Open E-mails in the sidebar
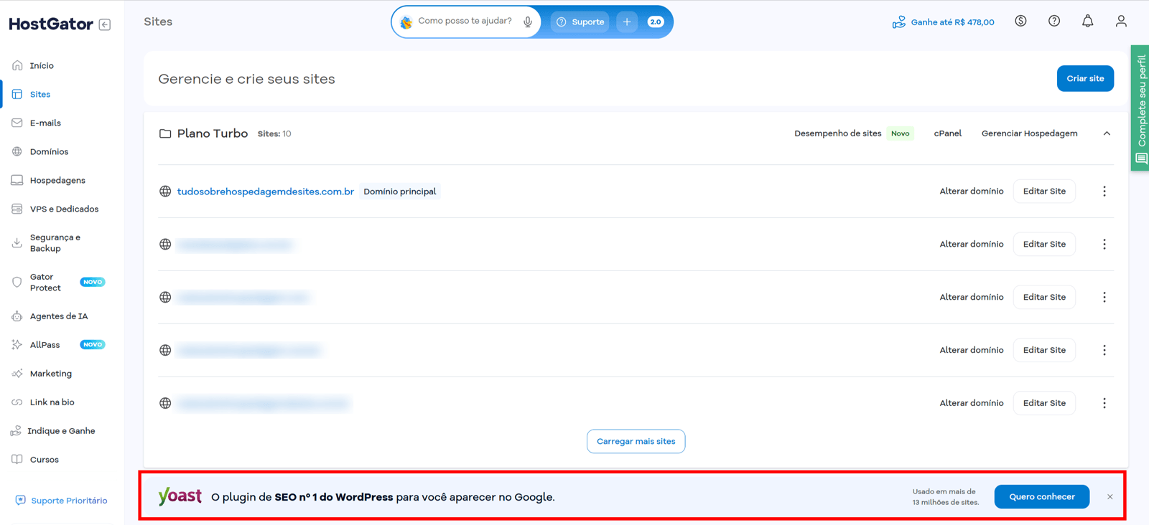Image resolution: width=1149 pixels, height=525 pixels. click(x=45, y=123)
